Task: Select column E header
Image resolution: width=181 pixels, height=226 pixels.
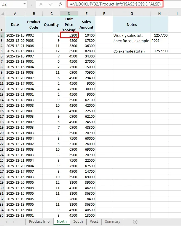Action: [86, 13]
